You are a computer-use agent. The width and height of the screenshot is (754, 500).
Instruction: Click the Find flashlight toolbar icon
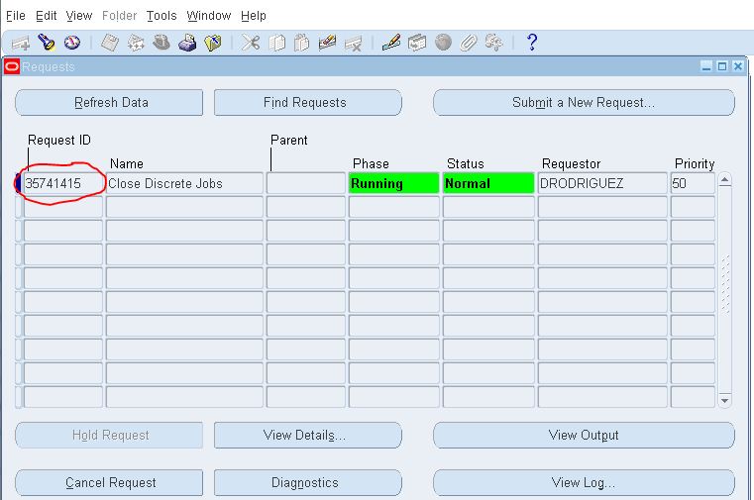pyautogui.click(x=46, y=43)
